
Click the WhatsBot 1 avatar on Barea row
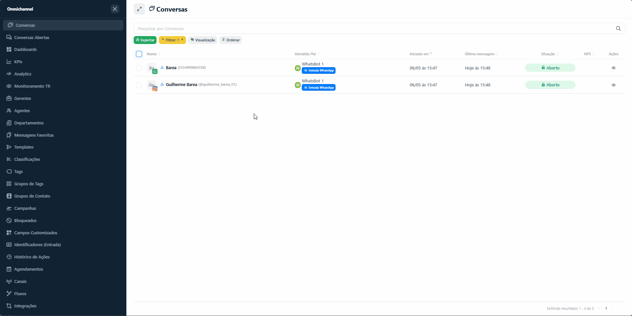point(297,68)
